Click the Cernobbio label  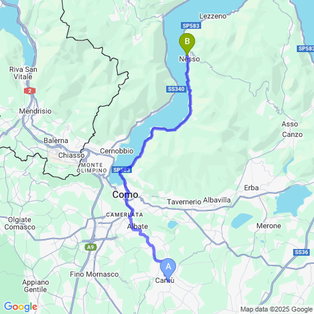tap(117, 151)
